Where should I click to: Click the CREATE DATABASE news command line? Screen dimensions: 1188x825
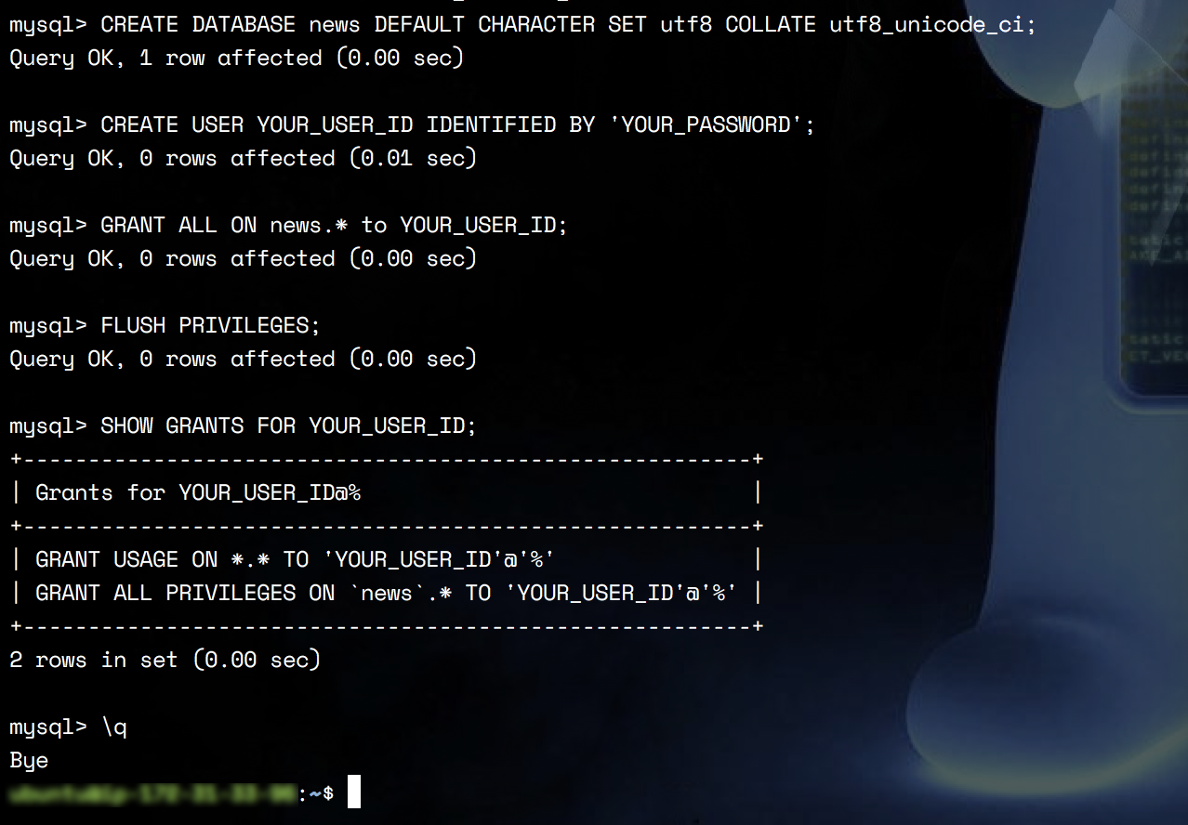[x=522, y=25]
